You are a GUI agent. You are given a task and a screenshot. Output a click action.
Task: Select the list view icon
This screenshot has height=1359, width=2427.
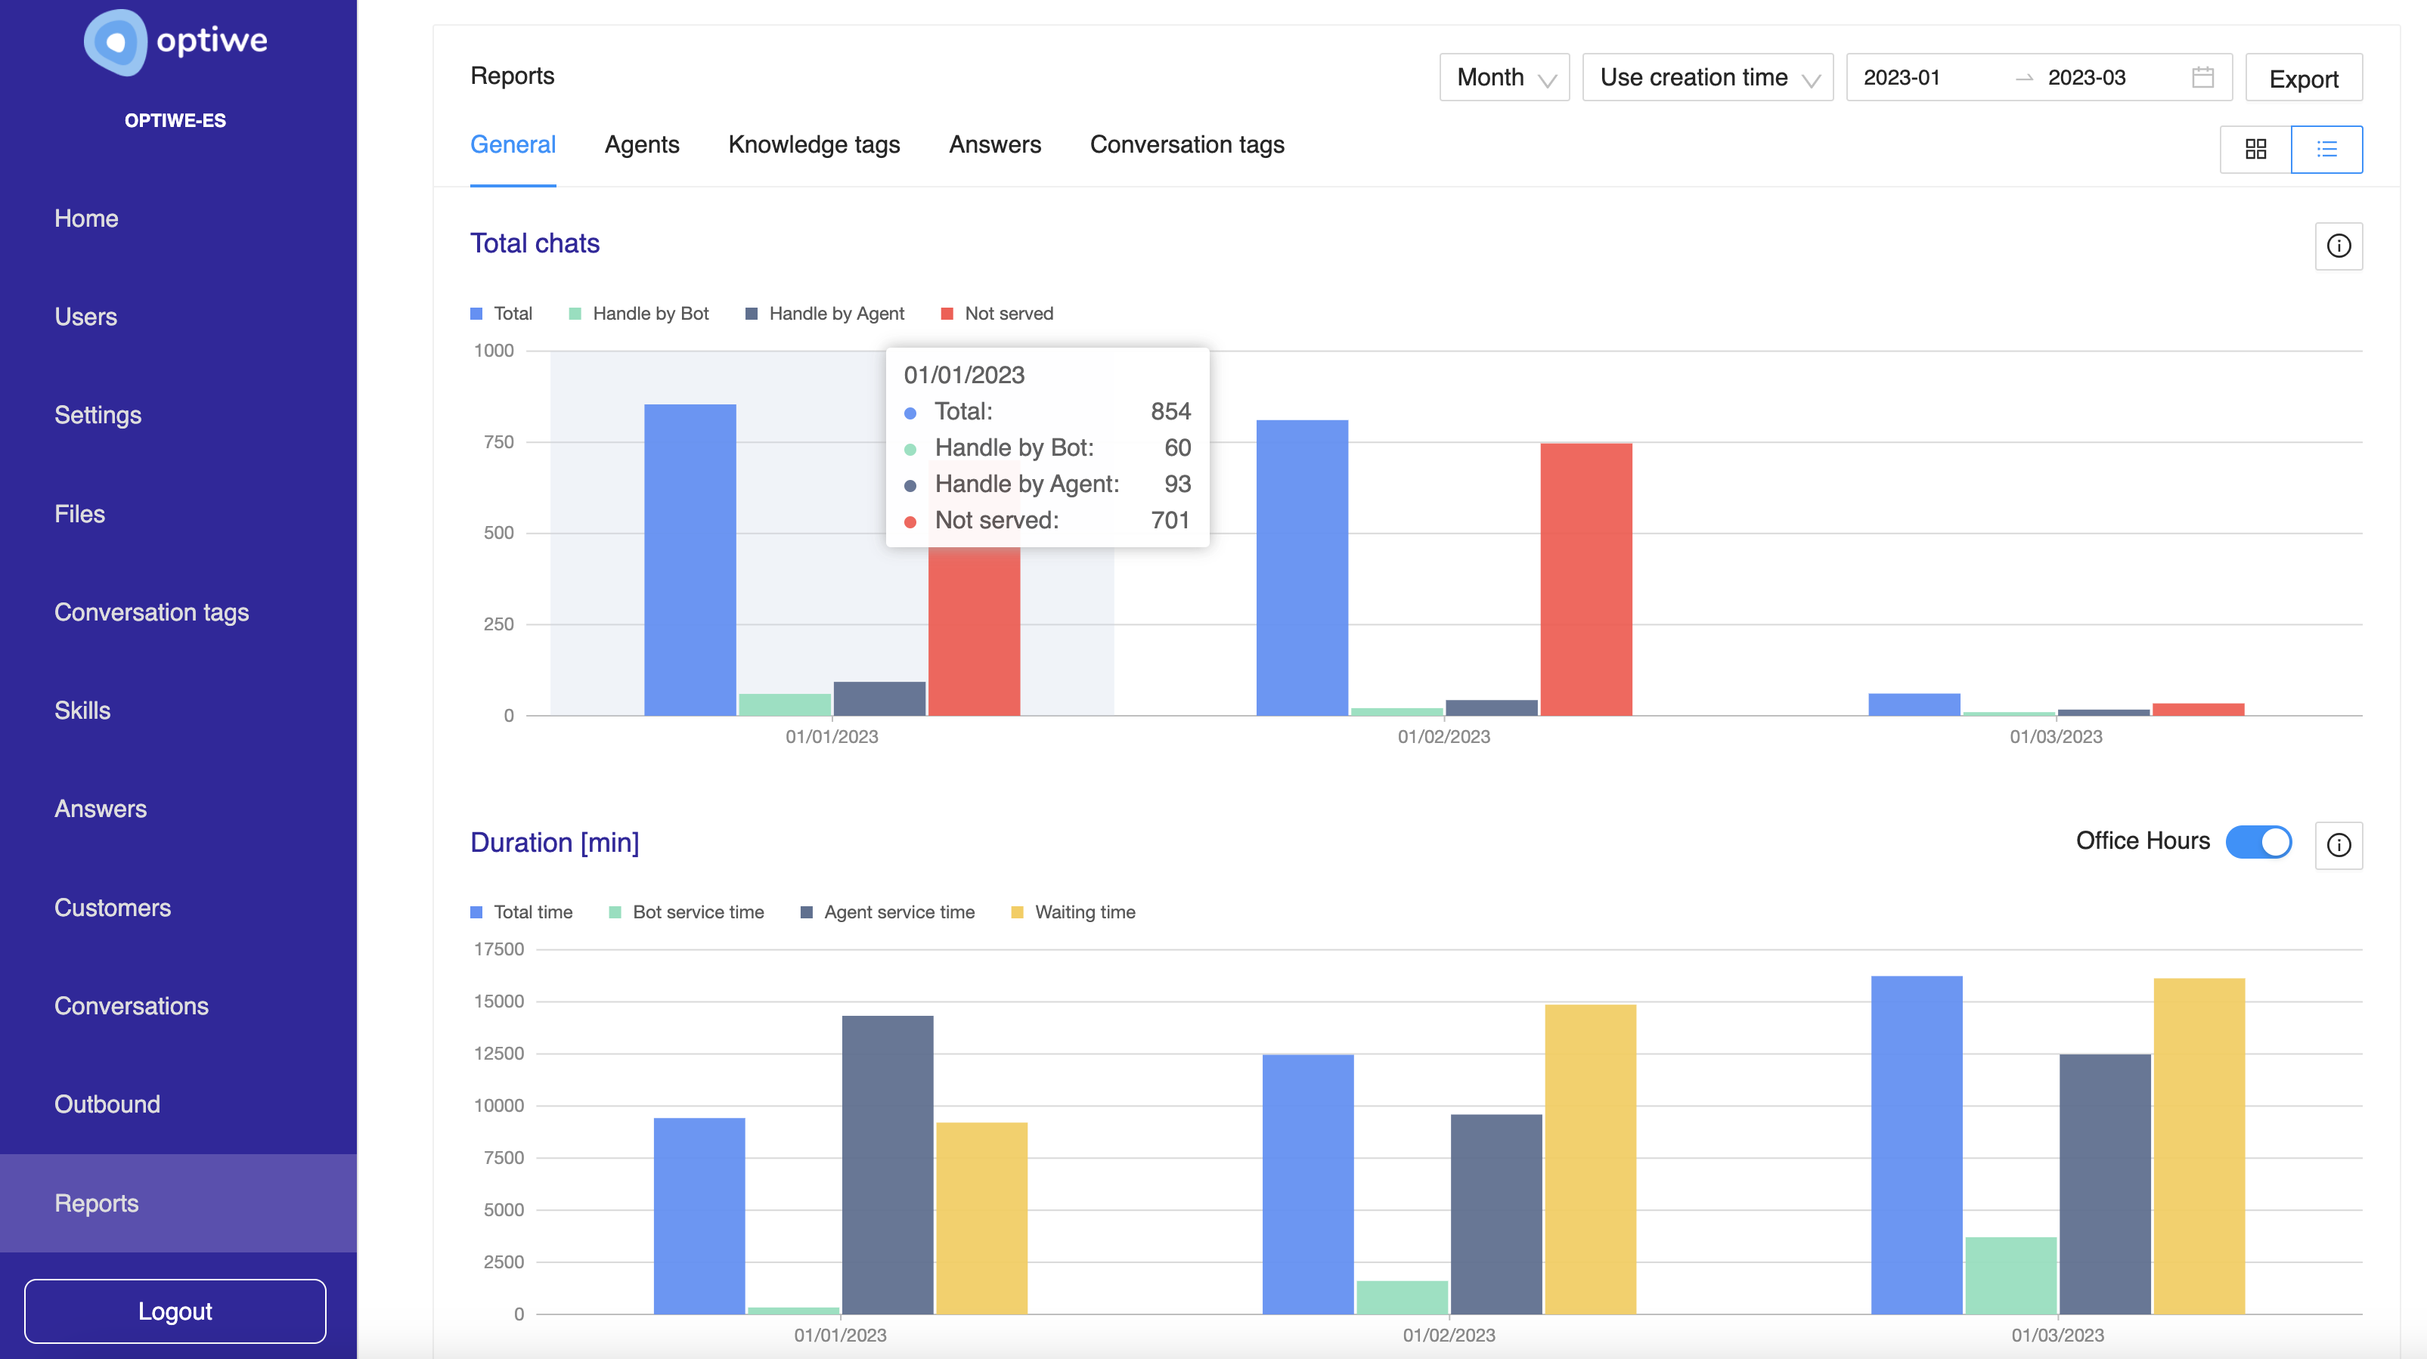click(2326, 149)
